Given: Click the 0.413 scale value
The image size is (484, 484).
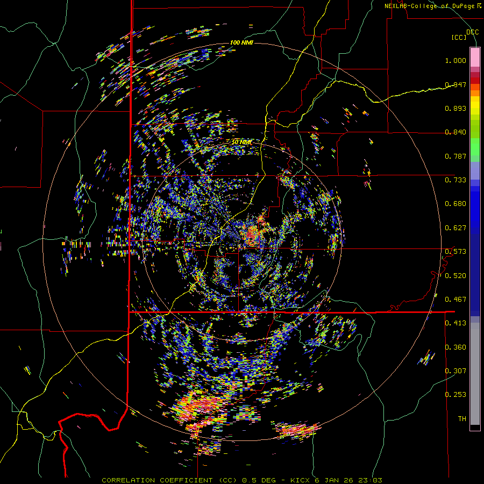Looking at the screenshot, I should 455,323.
